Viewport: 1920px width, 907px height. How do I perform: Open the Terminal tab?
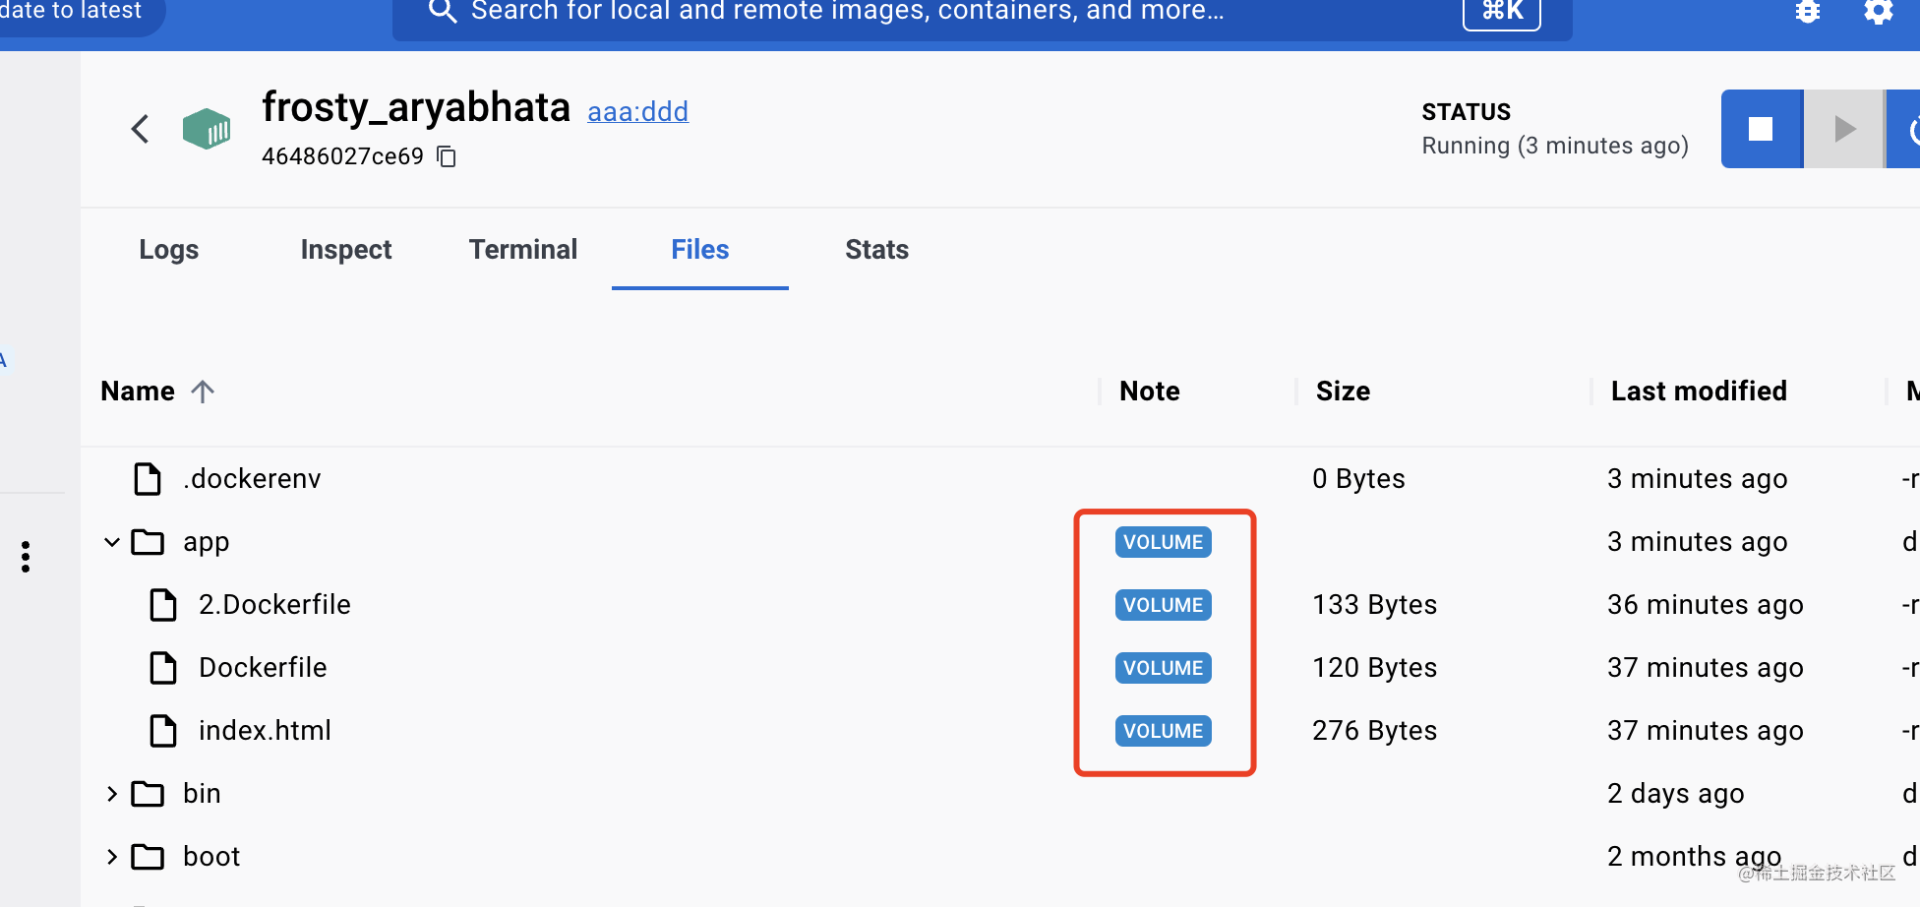coord(522,250)
